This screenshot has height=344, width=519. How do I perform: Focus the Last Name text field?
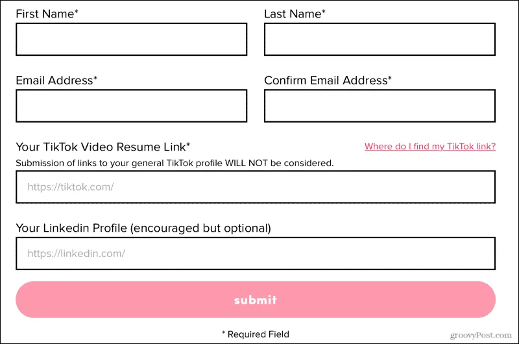380,39
